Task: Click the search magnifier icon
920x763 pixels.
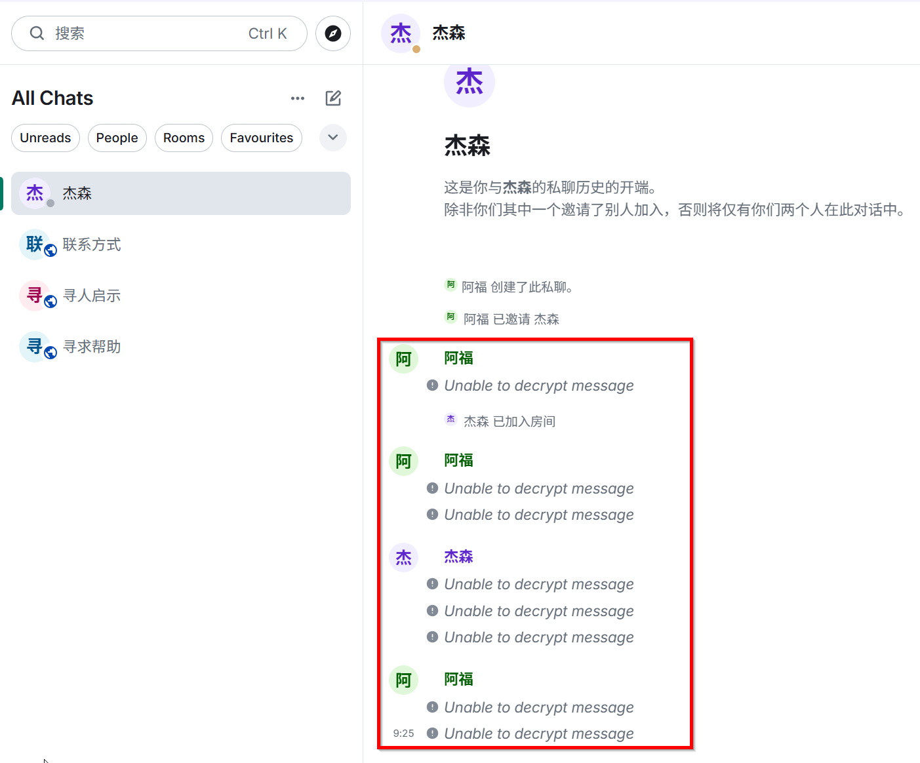Action: tap(37, 33)
